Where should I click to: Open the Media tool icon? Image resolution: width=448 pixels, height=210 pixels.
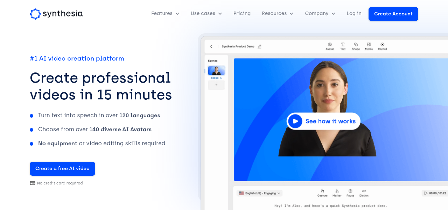(x=369, y=45)
